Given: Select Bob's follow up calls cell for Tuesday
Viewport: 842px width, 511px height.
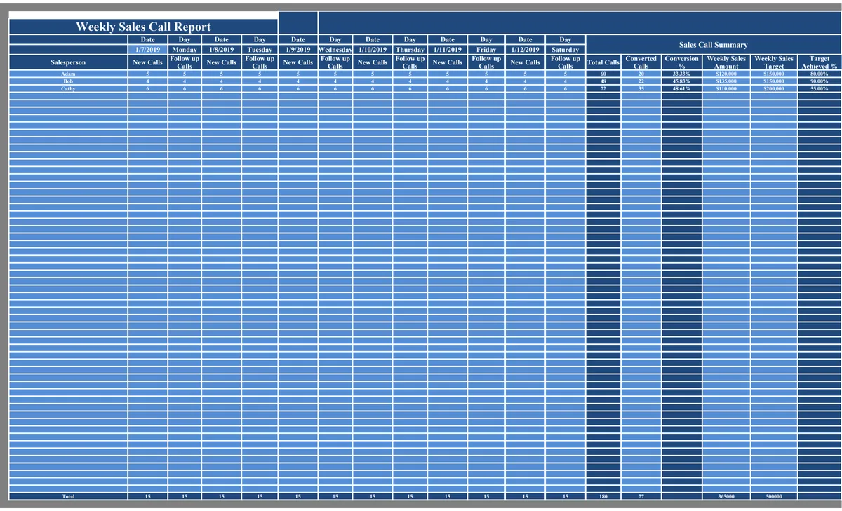Looking at the screenshot, I should click(260, 81).
